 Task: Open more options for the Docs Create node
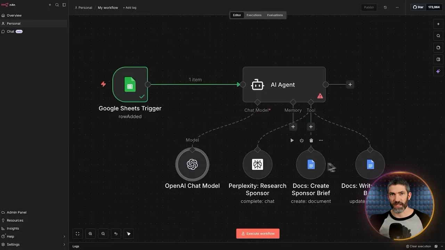coord(321,140)
